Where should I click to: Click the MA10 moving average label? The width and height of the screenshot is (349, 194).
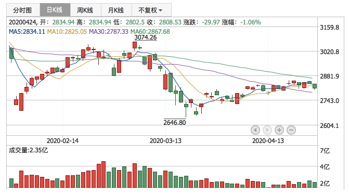pyautogui.click(x=67, y=32)
